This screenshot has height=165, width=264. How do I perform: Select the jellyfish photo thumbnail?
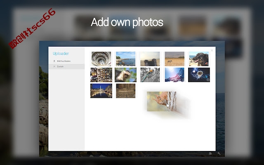pos(199,75)
